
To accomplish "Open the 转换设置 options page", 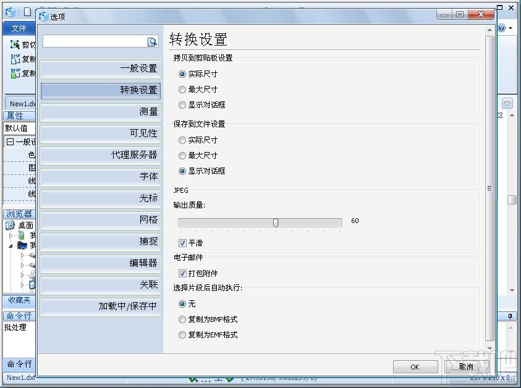I will [x=101, y=90].
